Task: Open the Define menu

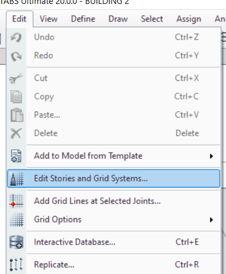Action: coord(83,19)
